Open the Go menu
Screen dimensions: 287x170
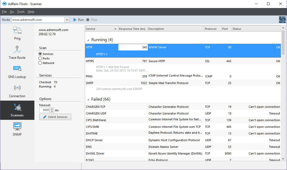[x=12, y=12]
